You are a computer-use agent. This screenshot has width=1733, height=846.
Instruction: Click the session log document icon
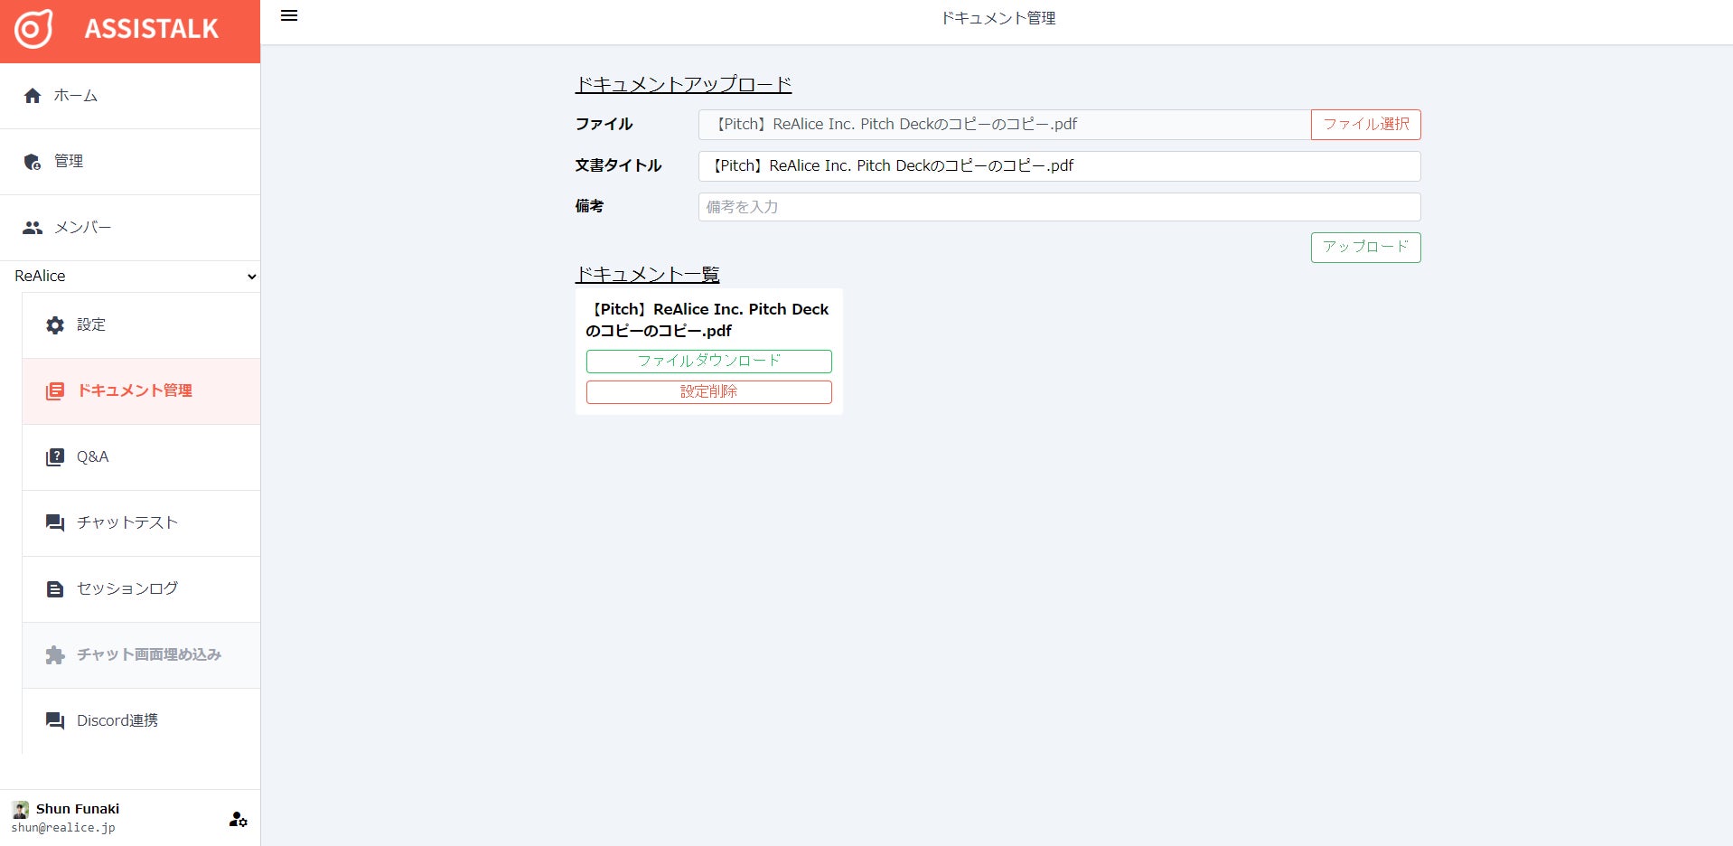(x=55, y=589)
